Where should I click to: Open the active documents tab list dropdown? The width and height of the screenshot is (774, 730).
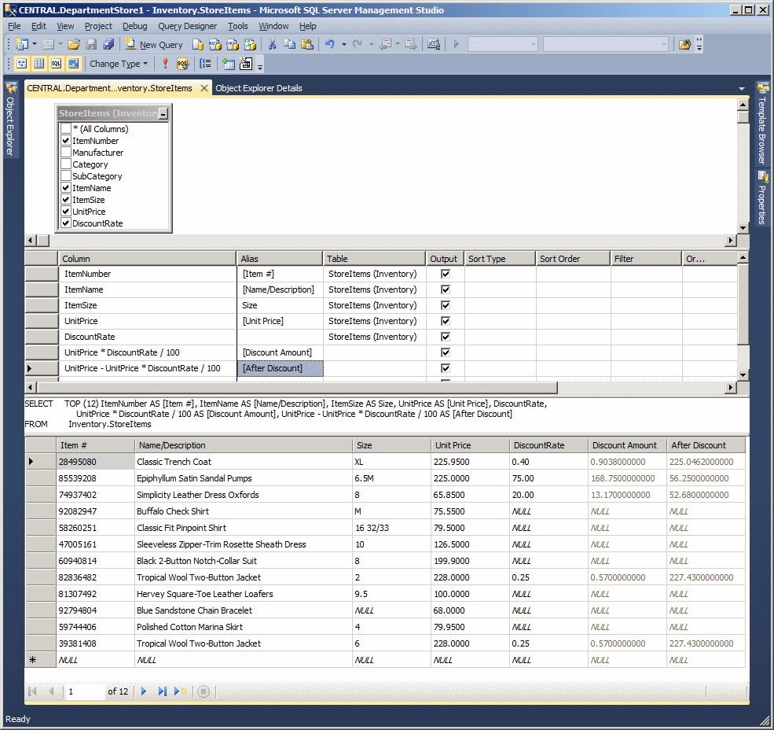point(742,88)
